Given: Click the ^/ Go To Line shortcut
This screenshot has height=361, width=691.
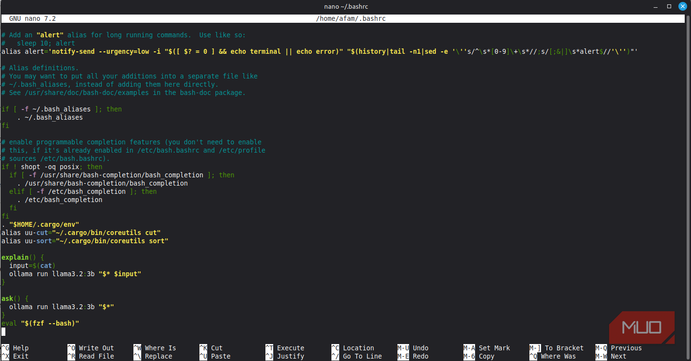Looking at the screenshot, I should tap(357, 356).
